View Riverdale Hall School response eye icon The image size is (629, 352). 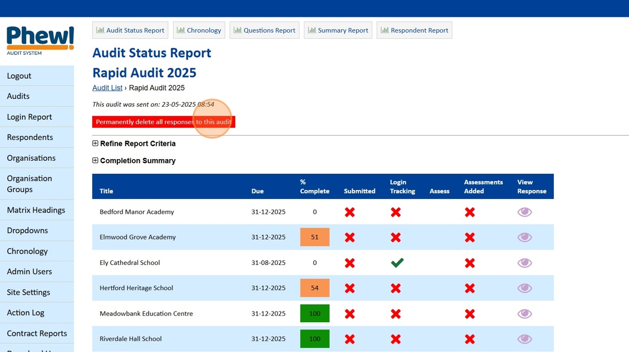[525, 339]
